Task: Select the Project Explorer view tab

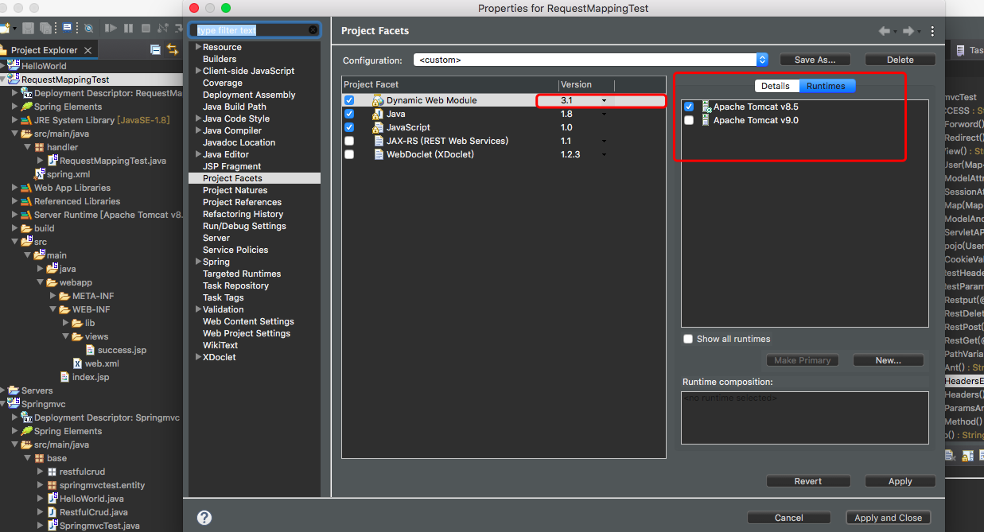Action: click(x=50, y=50)
